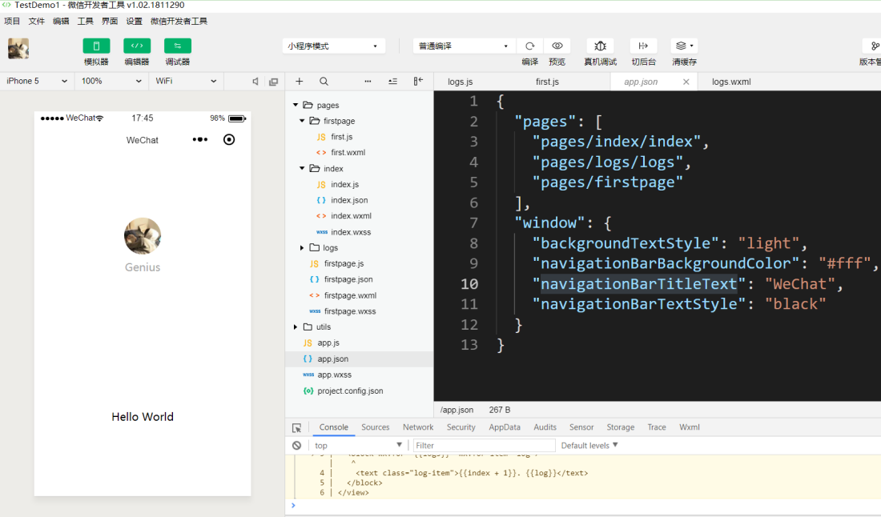Click the compile refresh icon
881x517 pixels.
[x=530, y=46]
